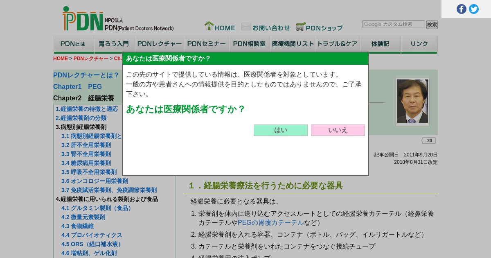Open the トラブル&ケア menu

click(x=338, y=44)
